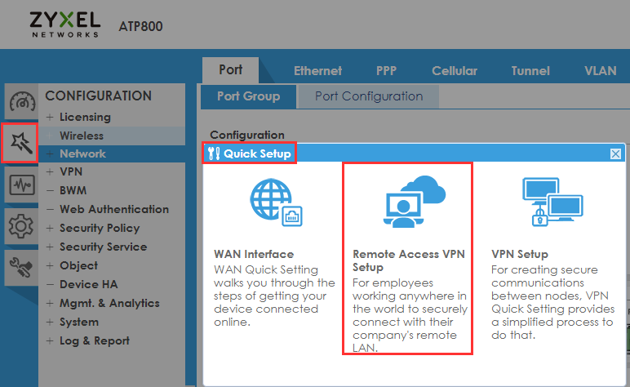Switch to the Ethernet tab
Image resolution: width=630 pixels, height=387 pixels.
pyautogui.click(x=317, y=71)
